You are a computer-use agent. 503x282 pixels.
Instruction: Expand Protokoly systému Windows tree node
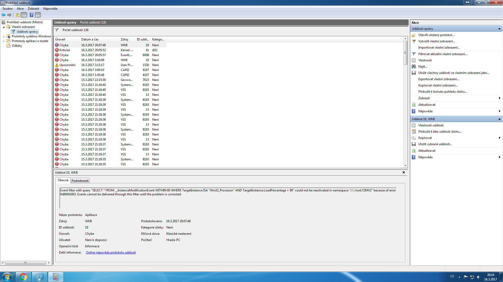click(x=4, y=37)
